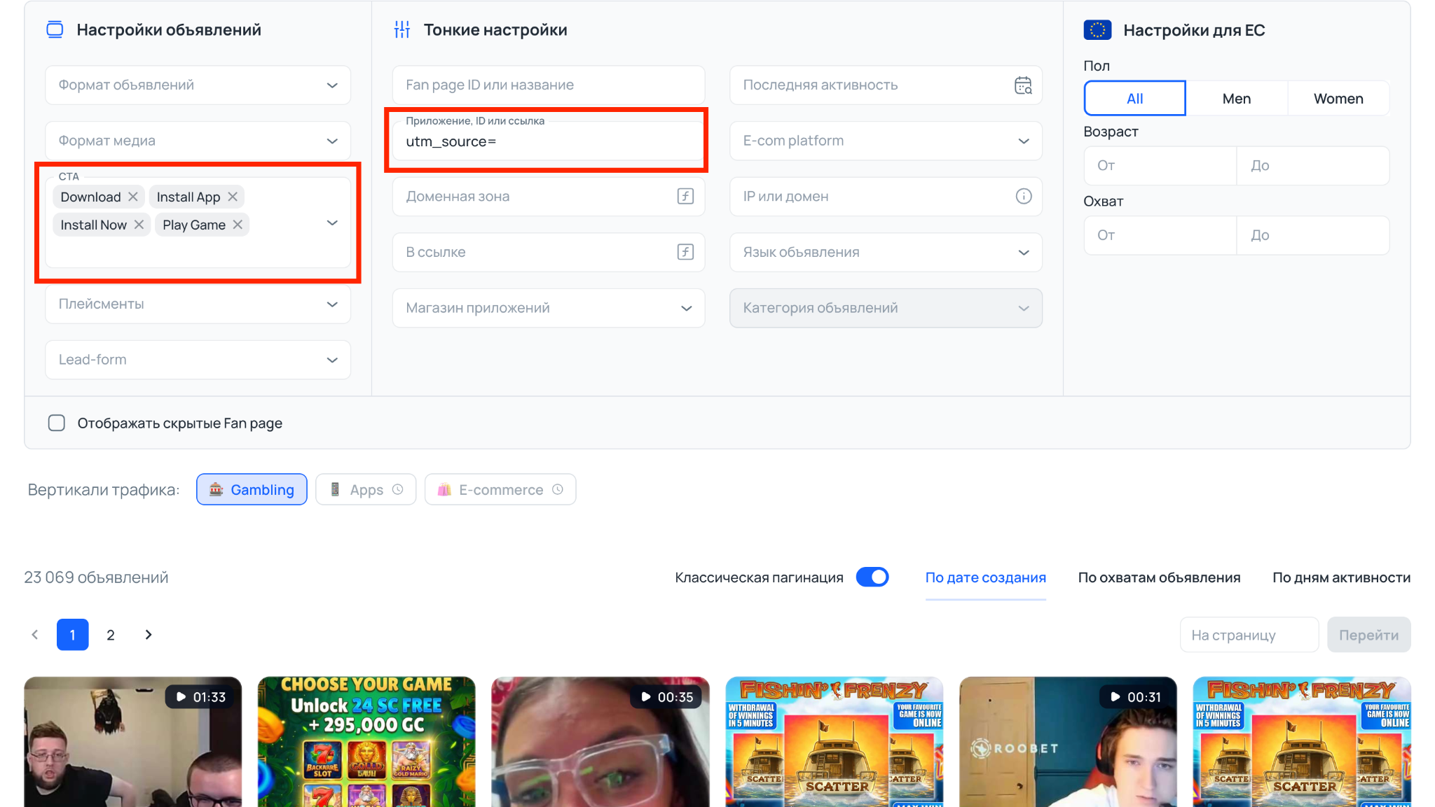Click the Перейти button
The image size is (1435, 807).
click(x=1368, y=634)
